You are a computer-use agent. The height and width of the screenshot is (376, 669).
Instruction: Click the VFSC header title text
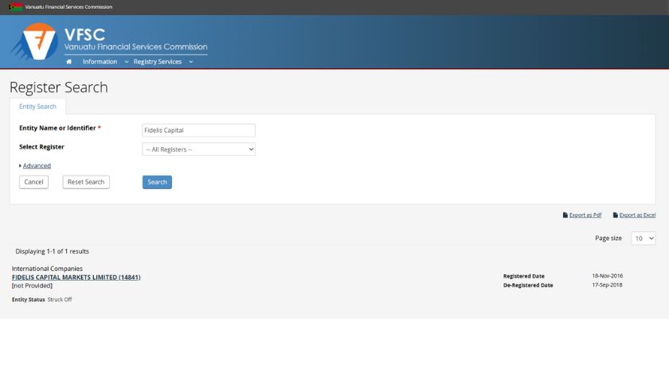click(84, 35)
